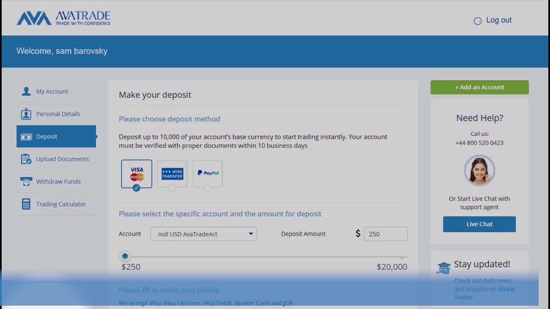Open Trading Calculator menu item
The width and height of the screenshot is (550, 309).
point(56,204)
